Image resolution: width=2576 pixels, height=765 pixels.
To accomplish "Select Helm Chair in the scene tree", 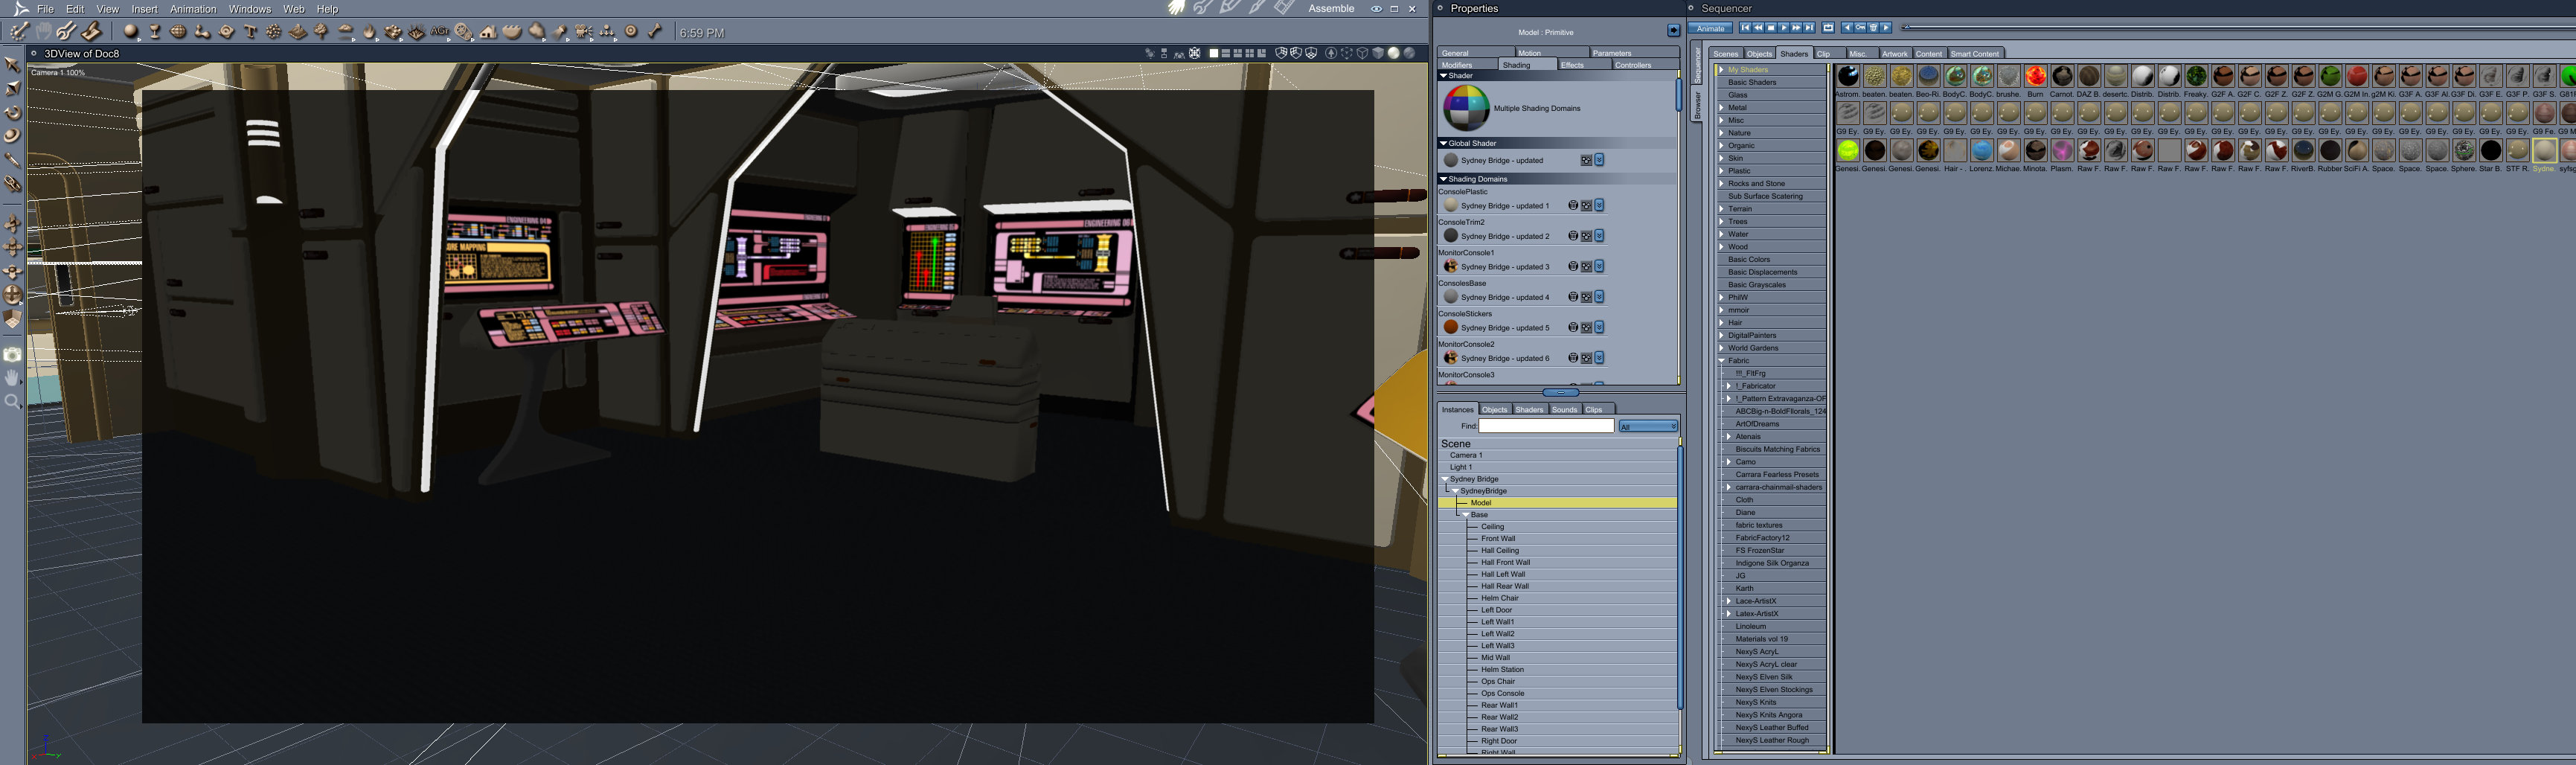I will [1500, 598].
